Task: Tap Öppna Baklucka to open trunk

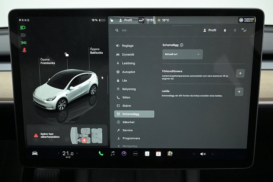Action: (96, 51)
